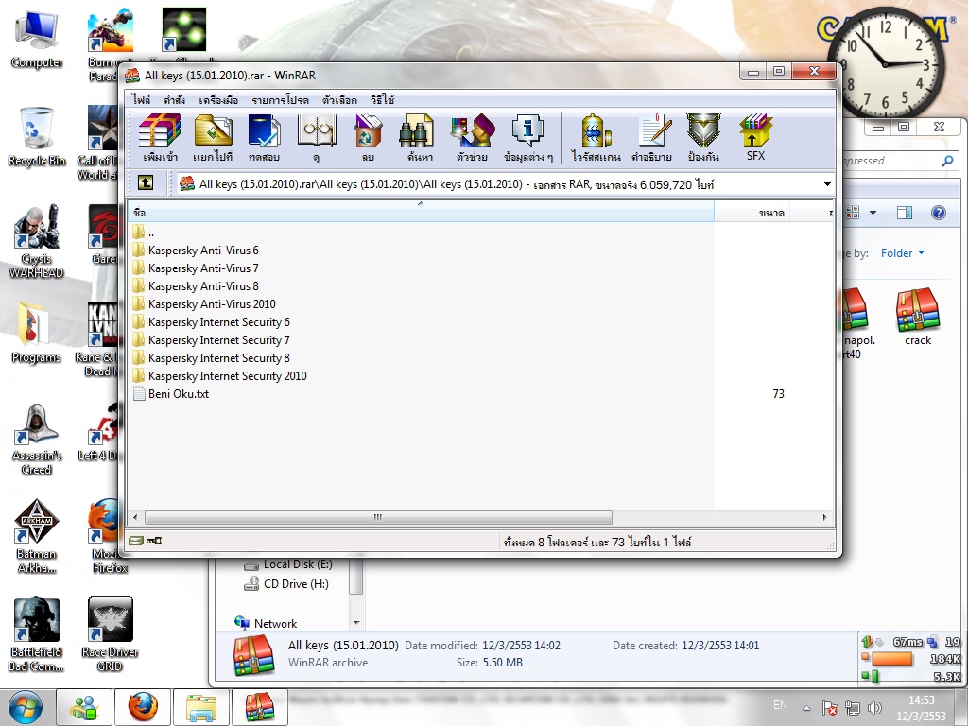Screen dimensions: 968x726
Task: Click the Test archive toolbar icon
Action: (x=265, y=138)
